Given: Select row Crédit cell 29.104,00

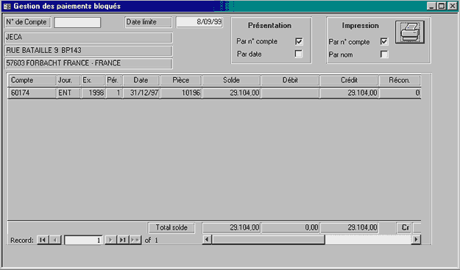Looking at the screenshot, I should [x=349, y=93].
